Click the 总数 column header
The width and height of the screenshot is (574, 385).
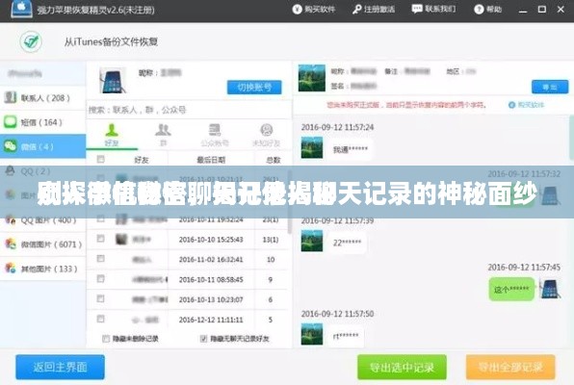coord(274,160)
